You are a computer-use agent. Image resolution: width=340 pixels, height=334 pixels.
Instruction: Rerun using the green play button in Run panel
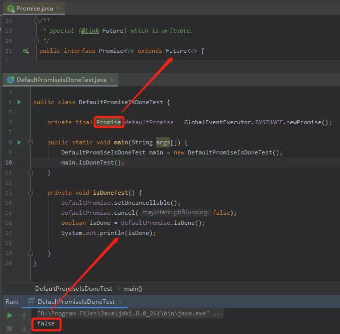click(x=10, y=315)
